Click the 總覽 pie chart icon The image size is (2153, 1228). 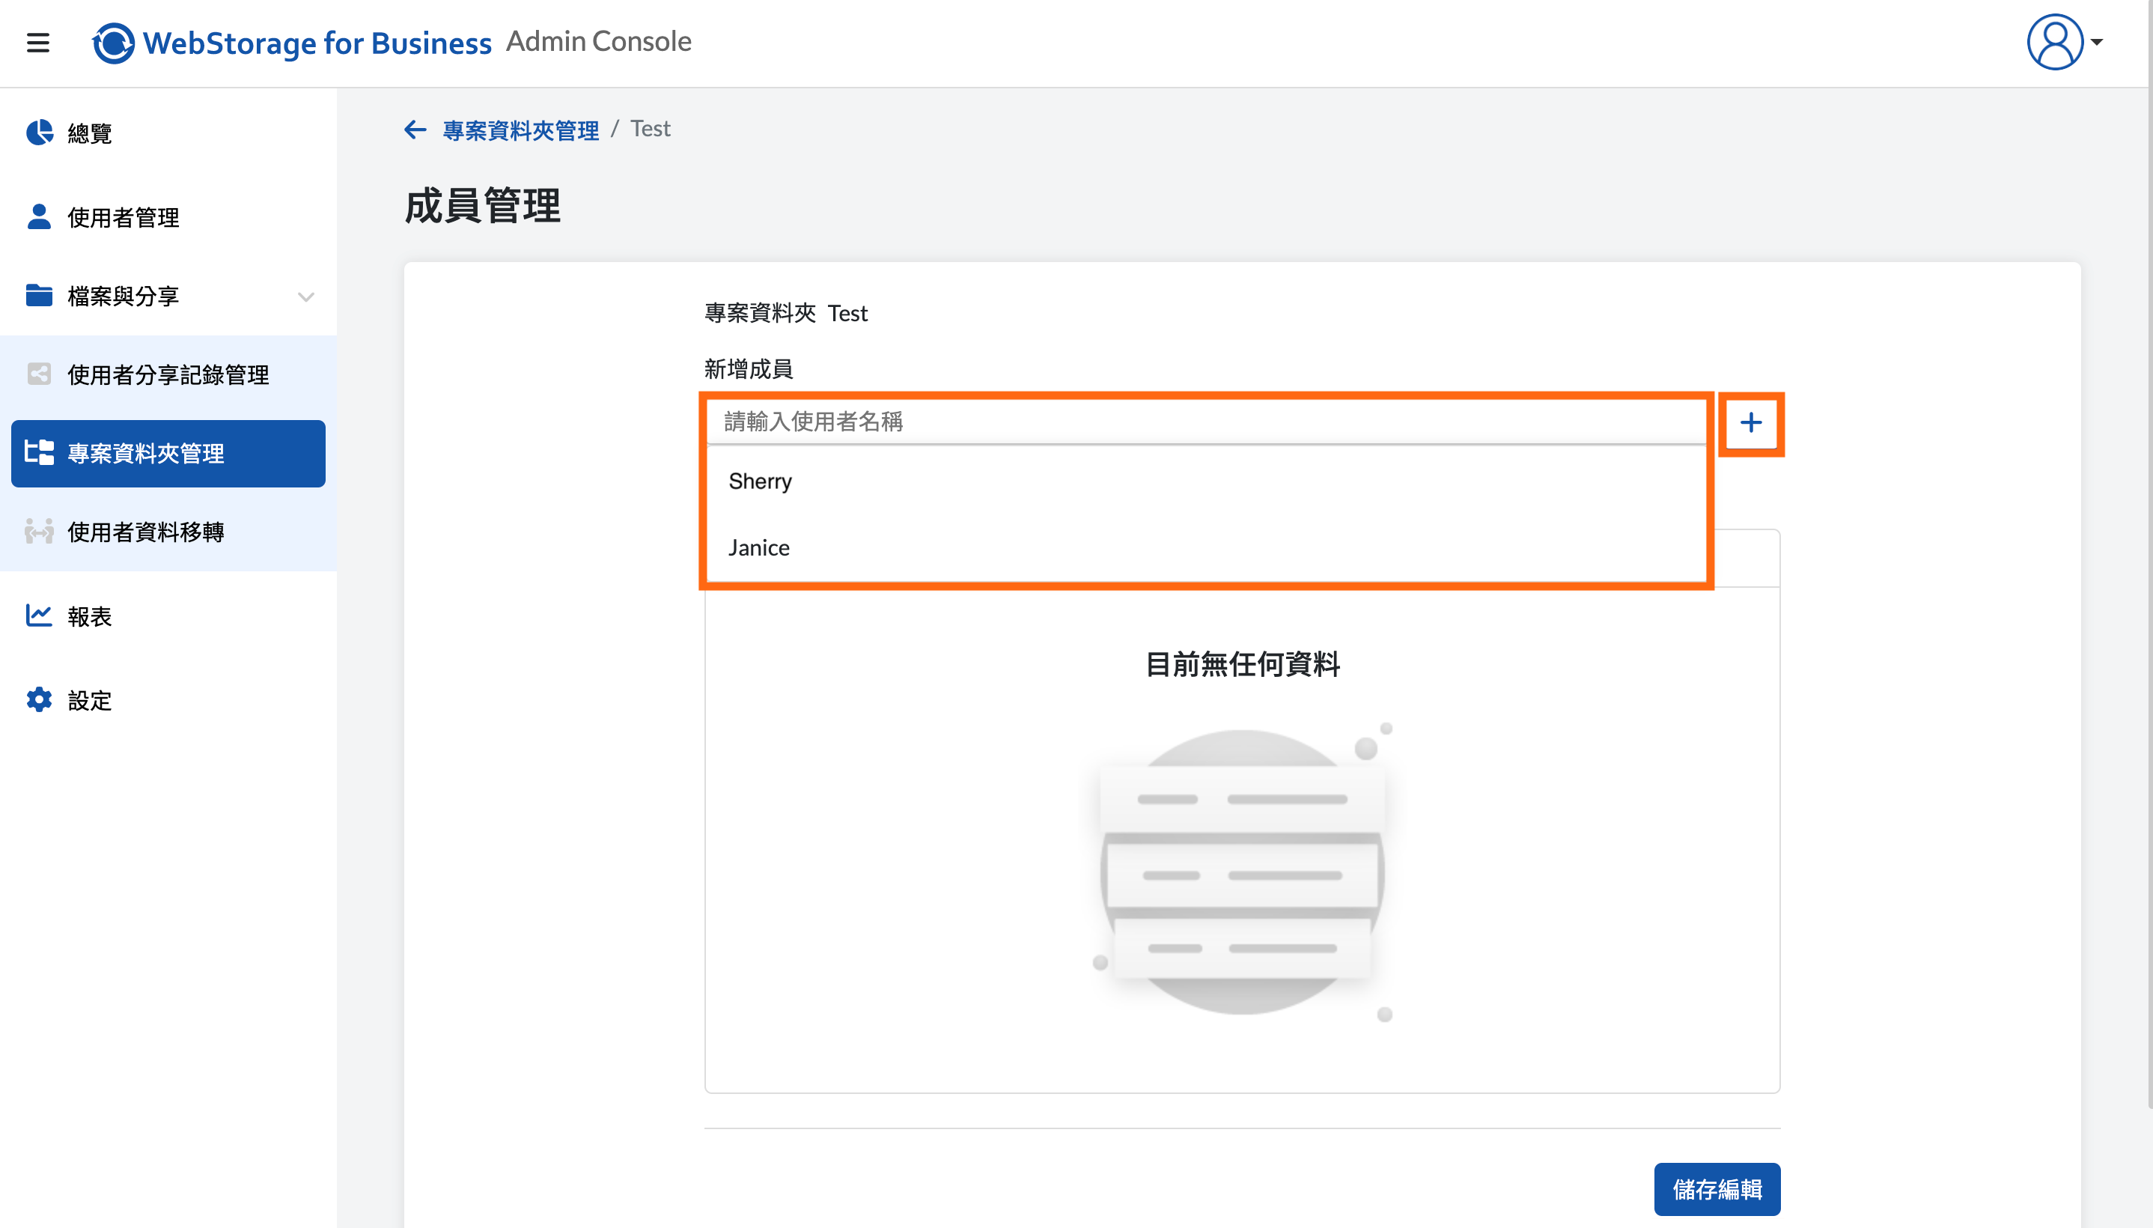(39, 133)
